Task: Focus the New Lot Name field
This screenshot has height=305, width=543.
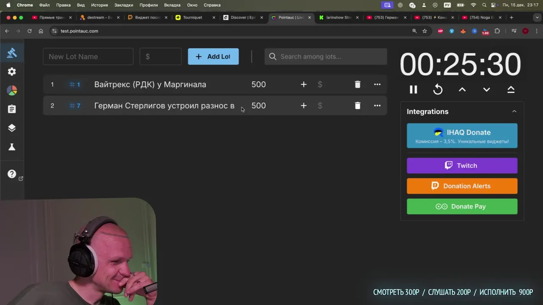Action: 88,56
